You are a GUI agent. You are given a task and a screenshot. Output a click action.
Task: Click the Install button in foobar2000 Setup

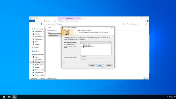click(100, 65)
